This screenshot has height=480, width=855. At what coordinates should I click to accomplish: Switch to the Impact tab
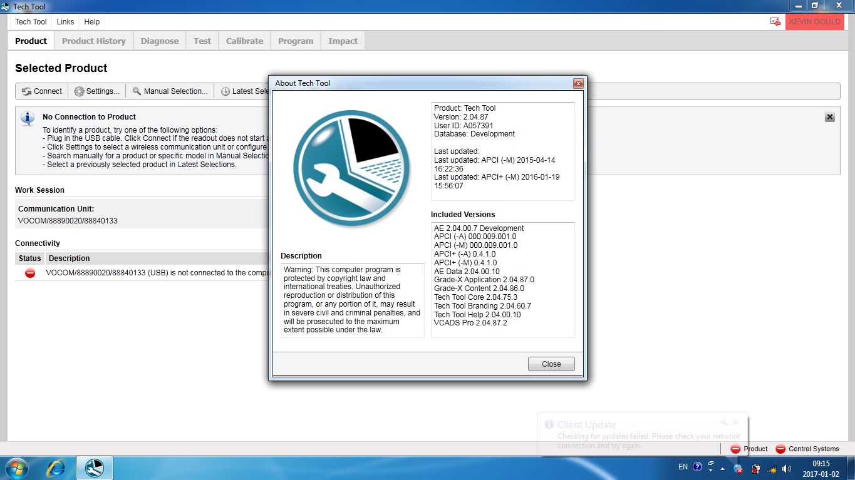(x=343, y=41)
